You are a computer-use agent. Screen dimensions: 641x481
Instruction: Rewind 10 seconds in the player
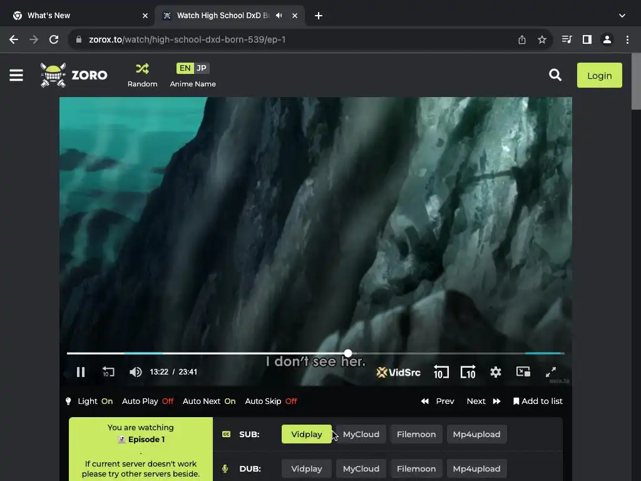tap(441, 372)
